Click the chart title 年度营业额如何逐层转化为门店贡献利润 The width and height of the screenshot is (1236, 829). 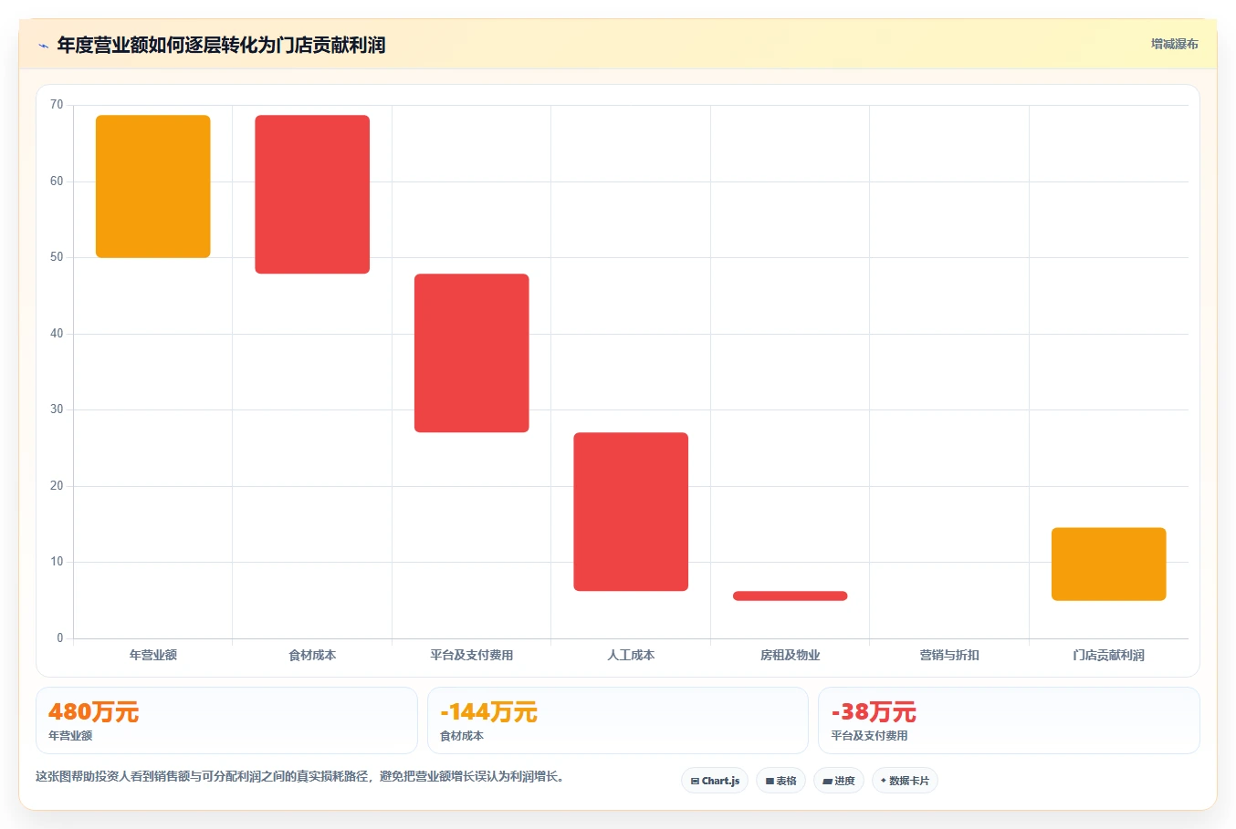coord(221,45)
